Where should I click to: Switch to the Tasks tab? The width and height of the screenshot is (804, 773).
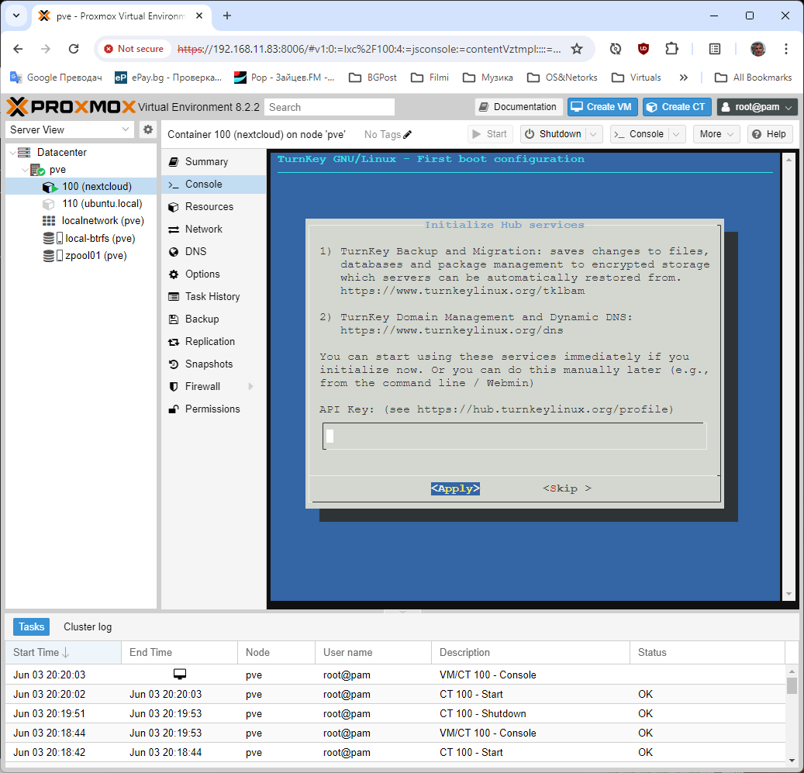31,627
